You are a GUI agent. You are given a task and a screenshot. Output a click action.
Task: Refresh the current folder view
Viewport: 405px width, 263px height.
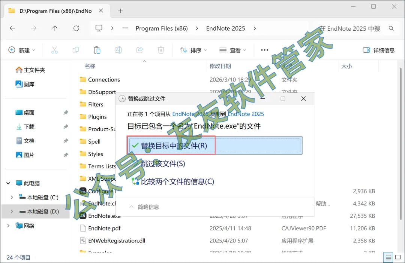pos(76,28)
